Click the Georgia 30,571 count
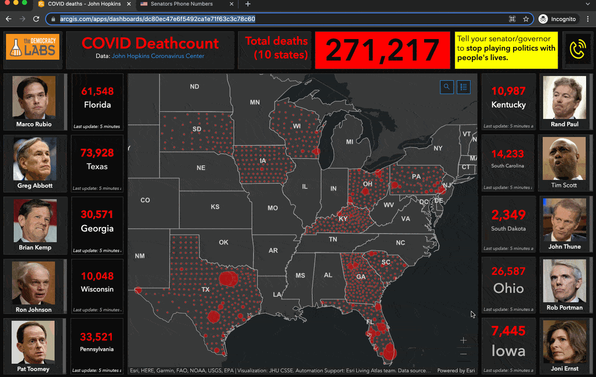 [97, 214]
